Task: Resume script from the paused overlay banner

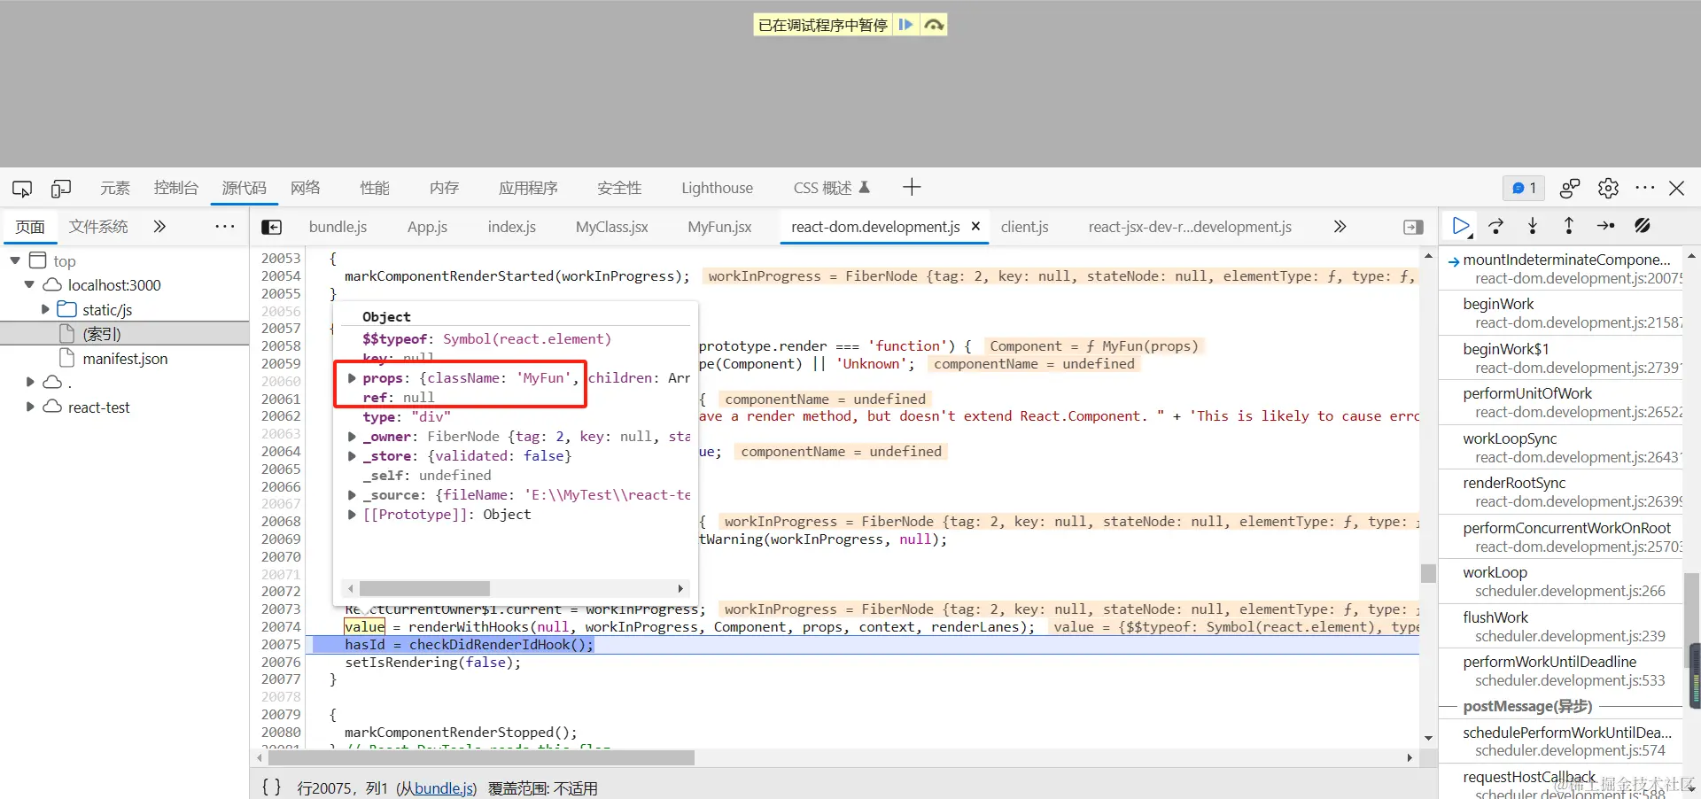Action: click(x=905, y=25)
